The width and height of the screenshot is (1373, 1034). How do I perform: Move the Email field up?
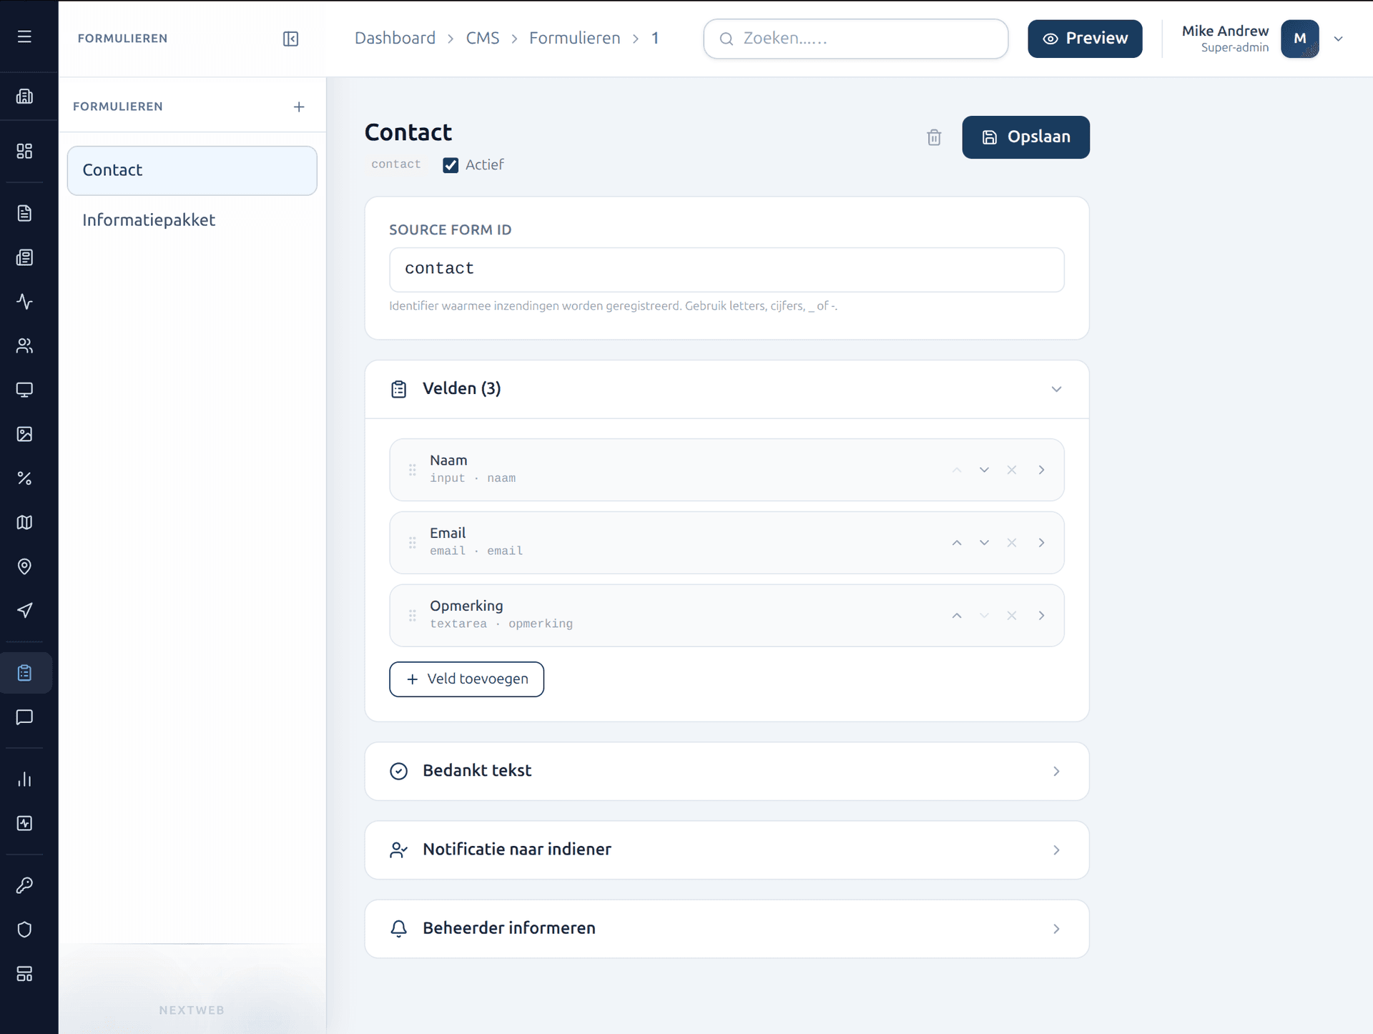click(x=957, y=543)
